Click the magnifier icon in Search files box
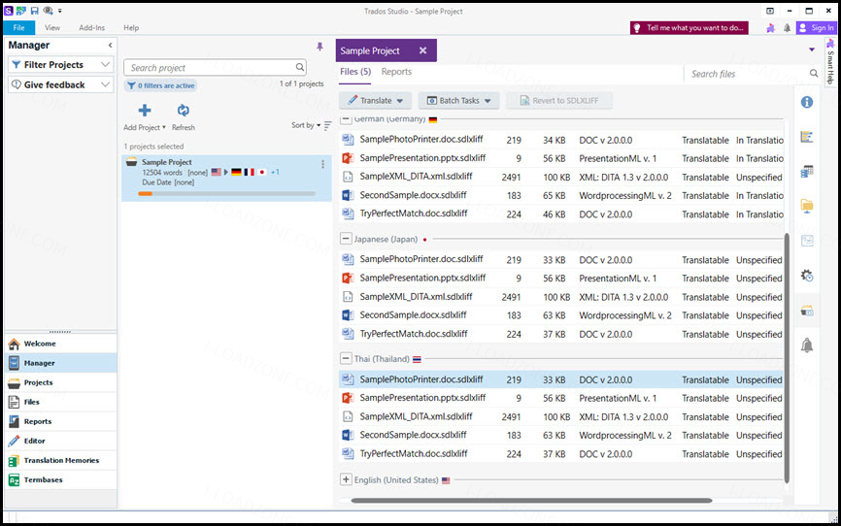Screen dimensions: 841x526 (x=814, y=74)
